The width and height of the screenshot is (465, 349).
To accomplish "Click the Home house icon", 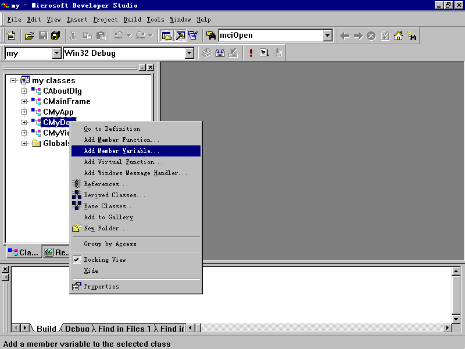I will click(x=398, y=36).
